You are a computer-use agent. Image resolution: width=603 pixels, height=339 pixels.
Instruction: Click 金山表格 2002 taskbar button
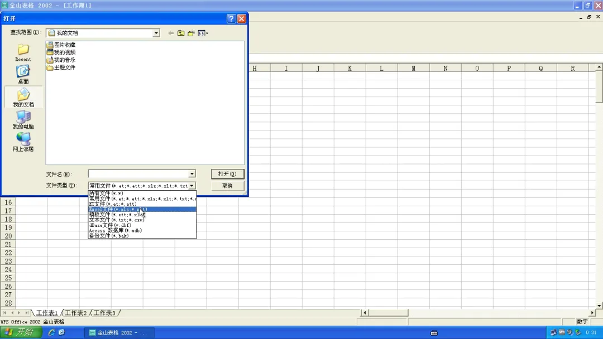pyautogui.click(x=119, y=332)
